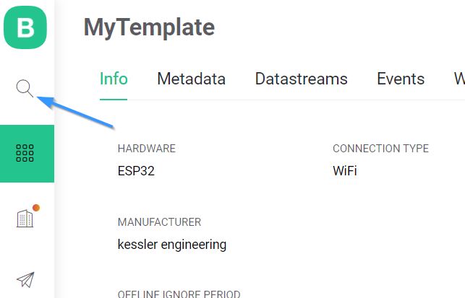This screenshot has width=465, height=298.
Task: Click the paper plane icon in sidebar
Action: point(25,279)
